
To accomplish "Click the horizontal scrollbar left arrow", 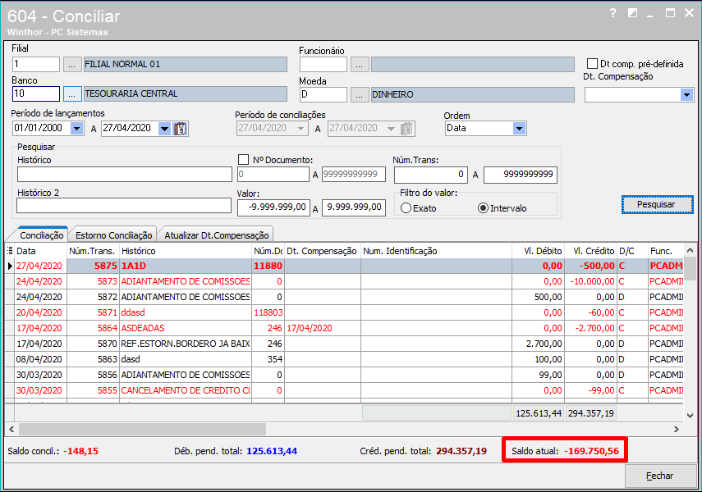I will (11, 430).
